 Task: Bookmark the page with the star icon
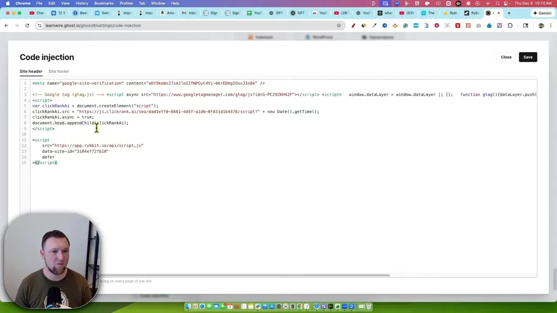pyautogui.click(x=339, y=25)
